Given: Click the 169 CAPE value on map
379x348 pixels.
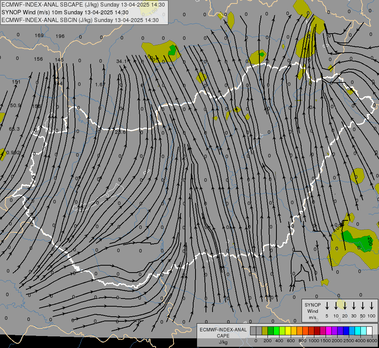Looking at the screenshot, I should point(39,36).
